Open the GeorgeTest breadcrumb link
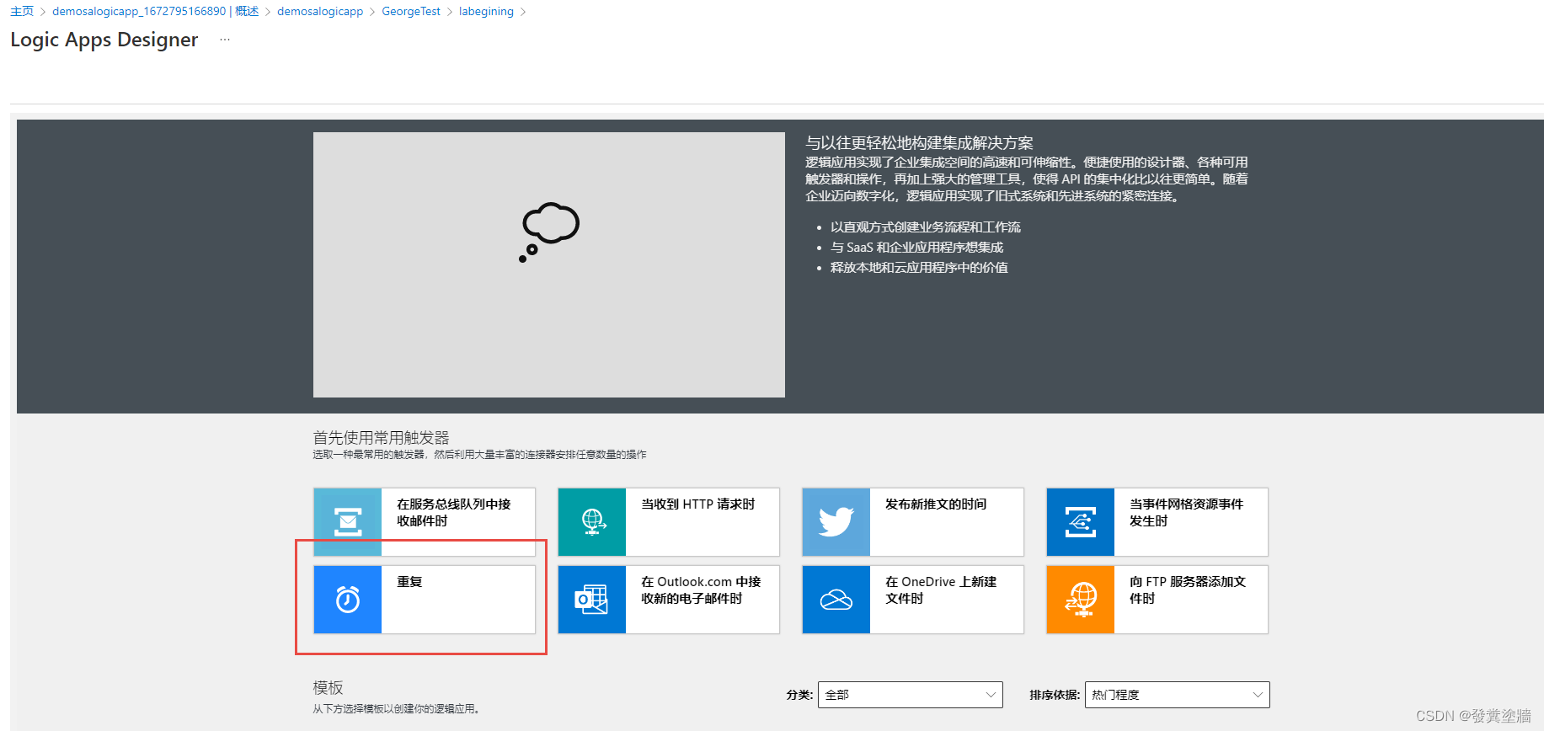This screenshot has width=1544, height=731. point(411,11)
